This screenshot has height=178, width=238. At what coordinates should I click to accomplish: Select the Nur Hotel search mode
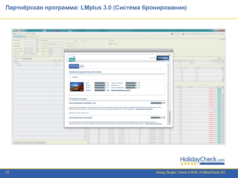tap(35, 36)
